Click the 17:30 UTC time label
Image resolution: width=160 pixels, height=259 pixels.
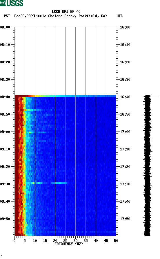pos(125,184)
